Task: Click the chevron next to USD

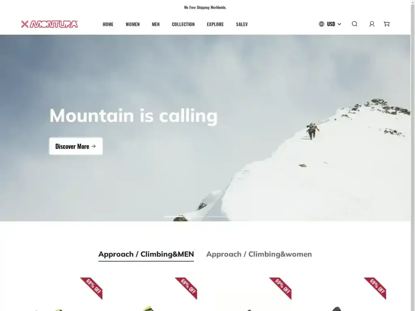Action: (339, 24)
